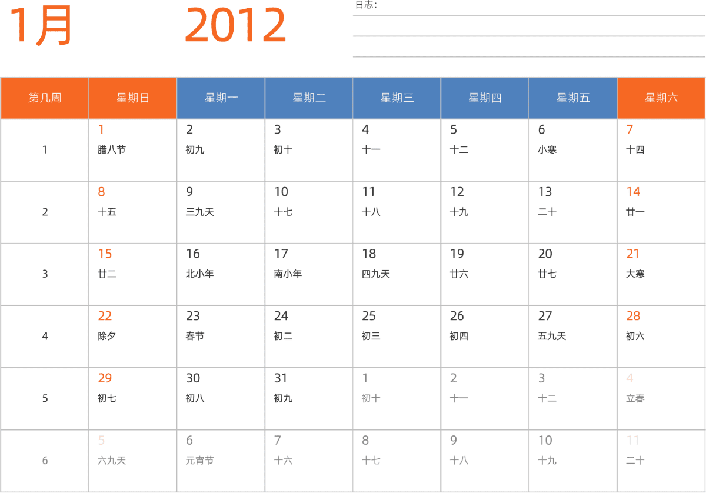Click the 1月 month title
The height and width of the screenshot is (493, 706).
pos(41,26)
